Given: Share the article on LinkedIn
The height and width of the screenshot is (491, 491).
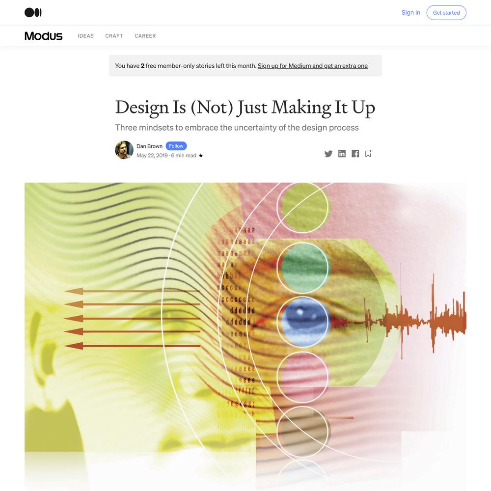Looking at the screenshot, I should point(342,154).
